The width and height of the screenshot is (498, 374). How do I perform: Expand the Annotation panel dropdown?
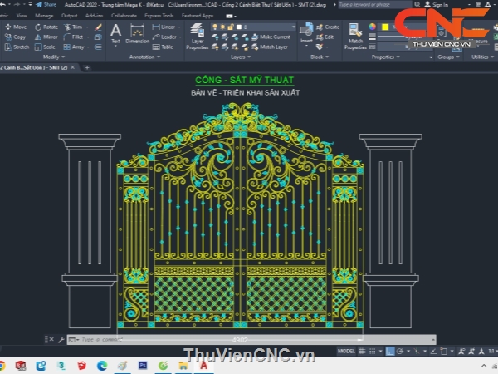click(144, 57)
